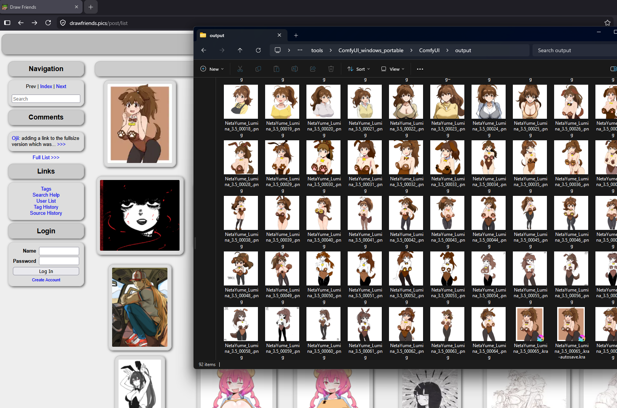Open the Full List >>> comments link
Viewport: 617px width, 408px height.
click(46, 157)
